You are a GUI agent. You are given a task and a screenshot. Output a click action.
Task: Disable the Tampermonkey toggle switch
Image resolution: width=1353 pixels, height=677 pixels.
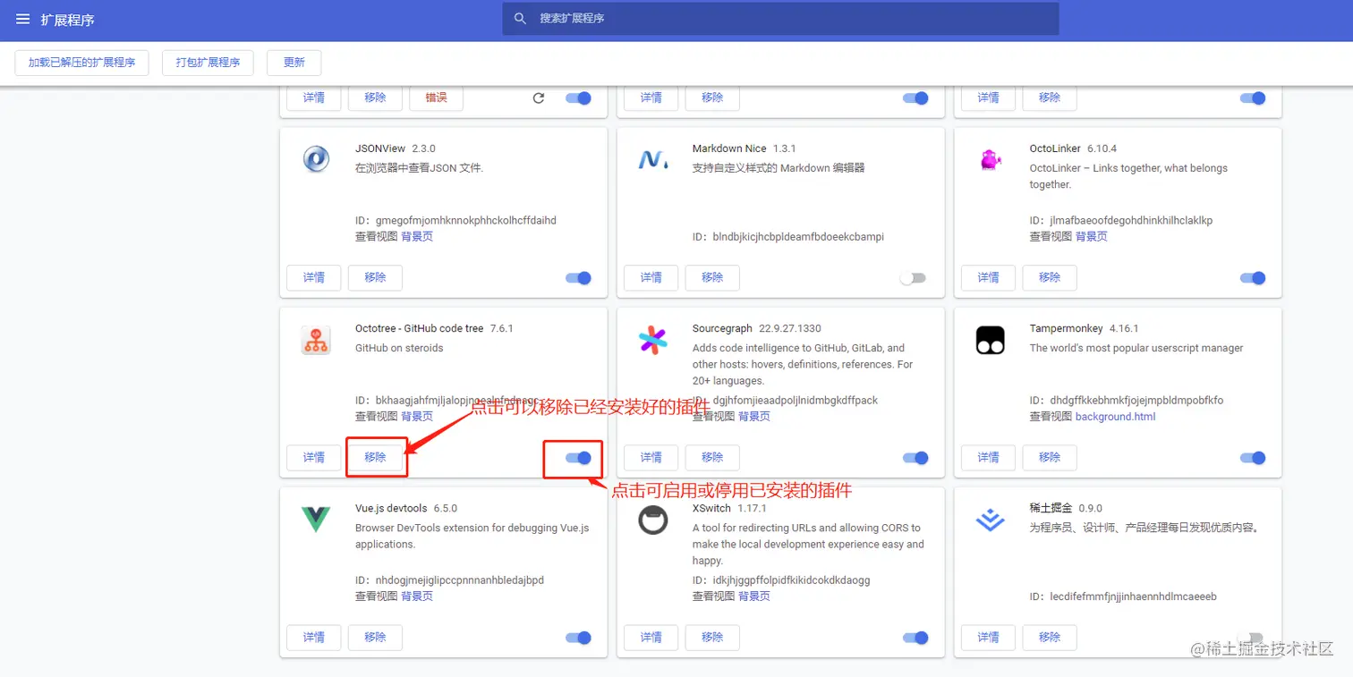point(1253,458)
